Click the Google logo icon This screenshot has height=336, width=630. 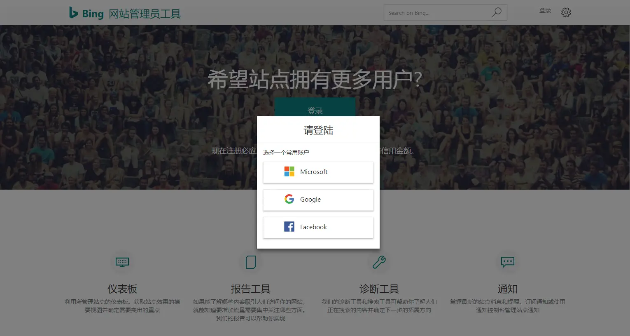coord(289,199)
